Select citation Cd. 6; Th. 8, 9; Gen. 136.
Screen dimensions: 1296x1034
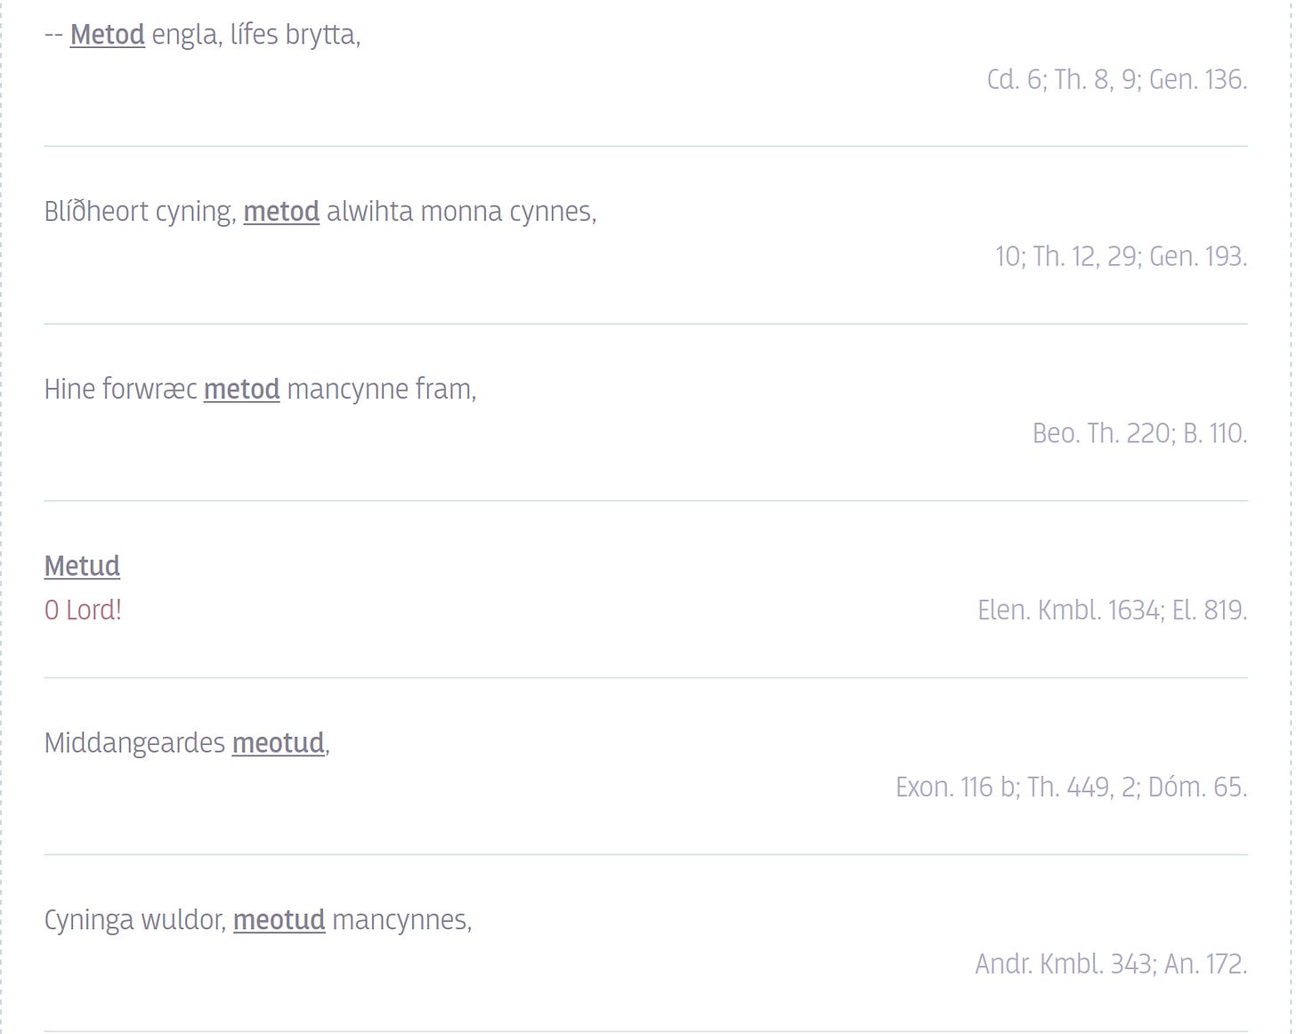point(1116,79)
